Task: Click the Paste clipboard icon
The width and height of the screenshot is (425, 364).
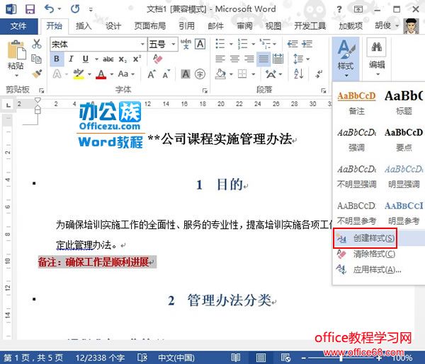Action: tap(16, 50)
